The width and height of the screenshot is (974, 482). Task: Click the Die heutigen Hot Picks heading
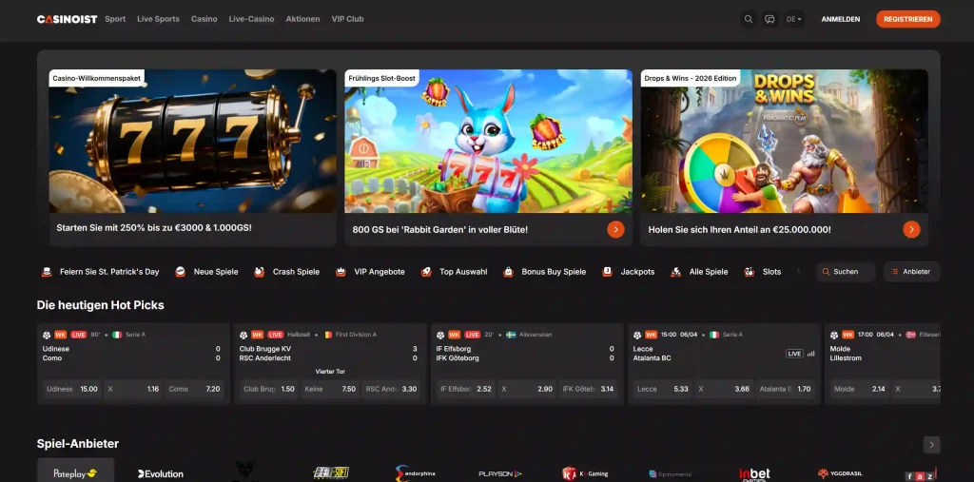(x=100, y=305)
